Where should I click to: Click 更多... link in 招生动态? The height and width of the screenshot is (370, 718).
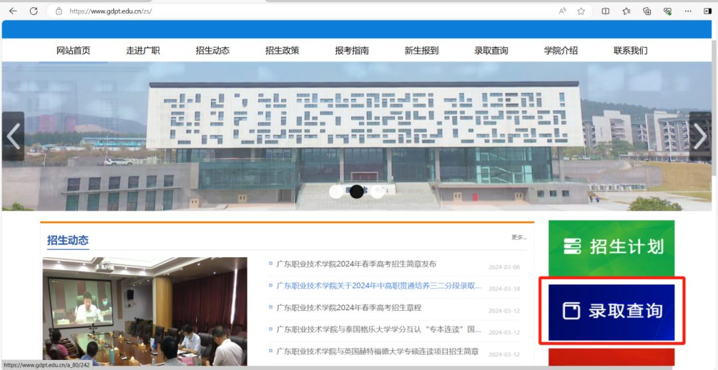coord(519,237)
